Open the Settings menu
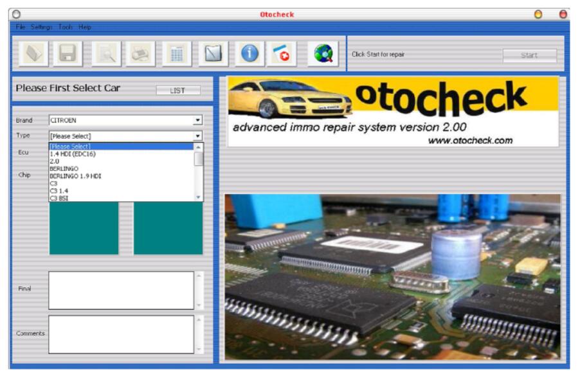The width and height of the screenshot is (580, 374). click(41, 27)
